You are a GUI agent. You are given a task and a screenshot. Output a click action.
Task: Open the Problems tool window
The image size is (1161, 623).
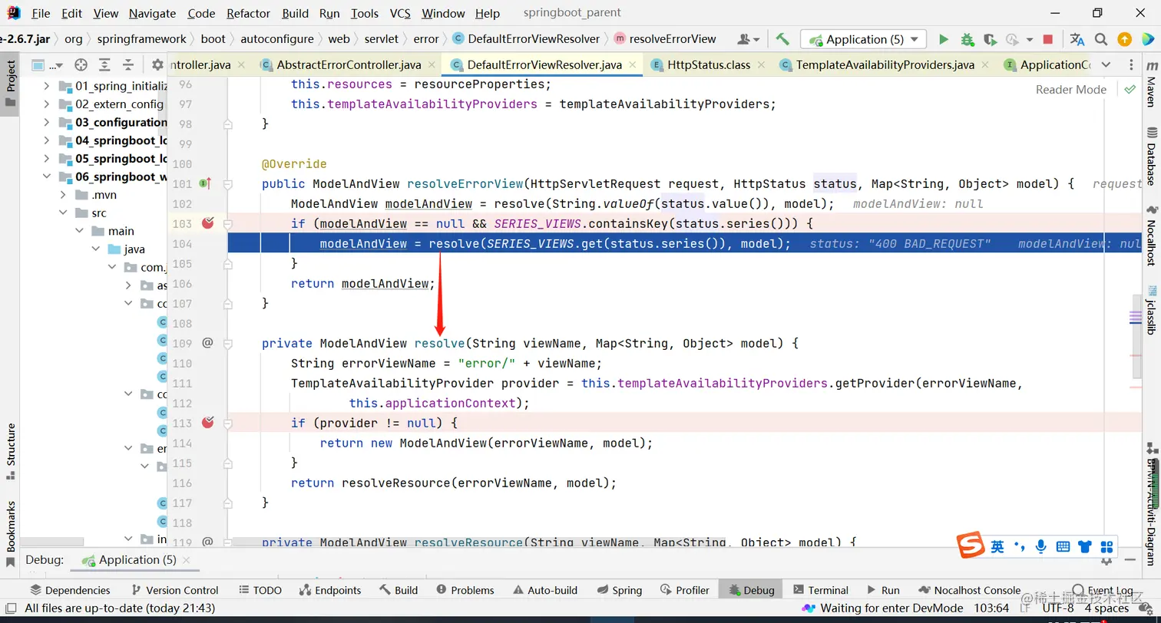point(465,590)
